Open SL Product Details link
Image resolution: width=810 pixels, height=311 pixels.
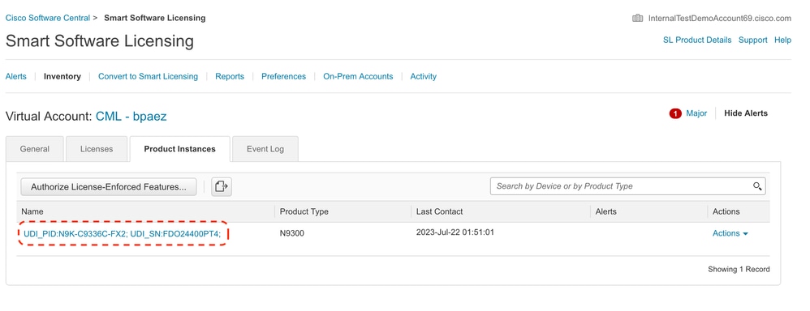[697, 40]
